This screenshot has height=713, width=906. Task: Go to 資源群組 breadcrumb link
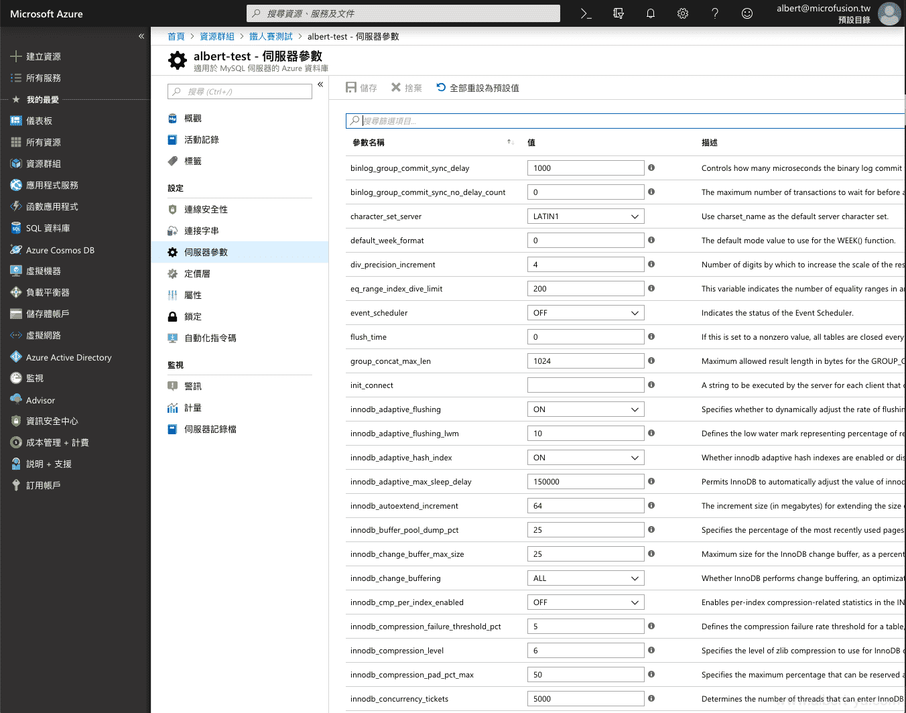tap(217, 36)
